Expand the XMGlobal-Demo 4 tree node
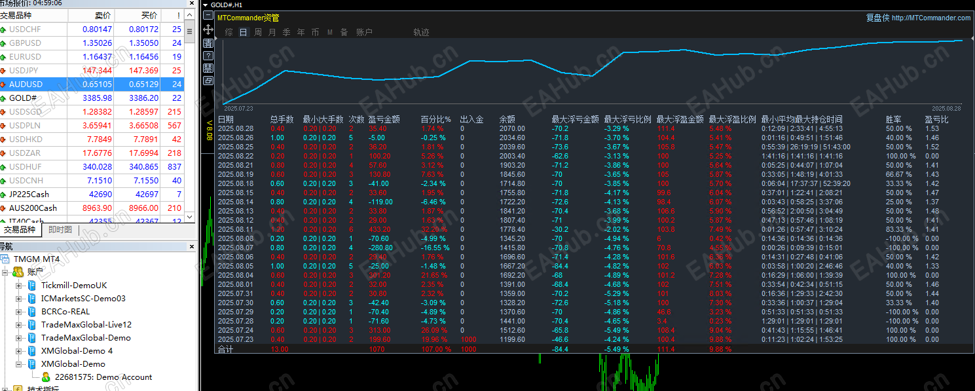This screenshot has width=975, height=391. (18, 351)
